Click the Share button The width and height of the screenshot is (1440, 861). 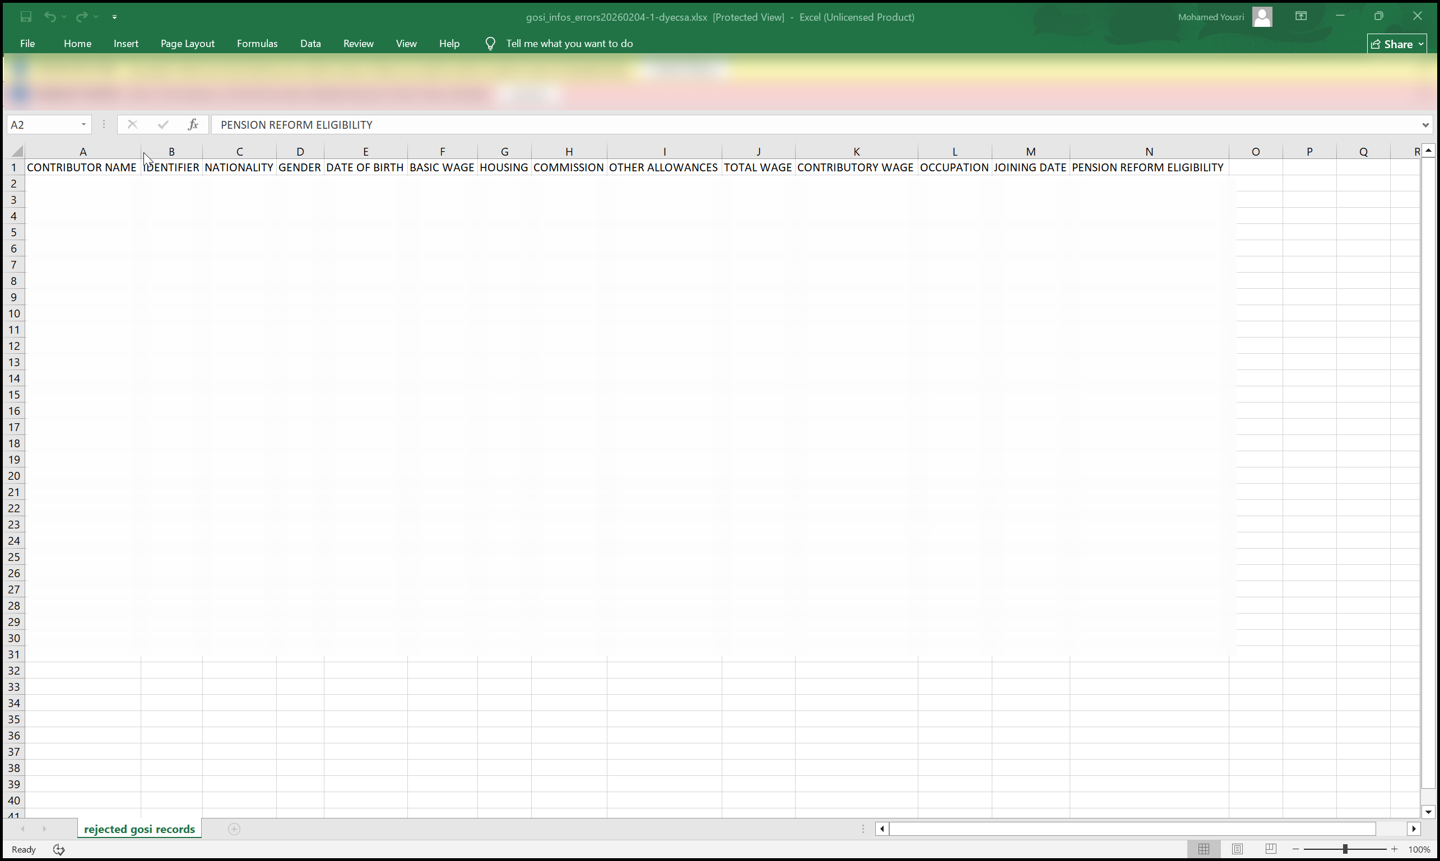click(1396, 44)
